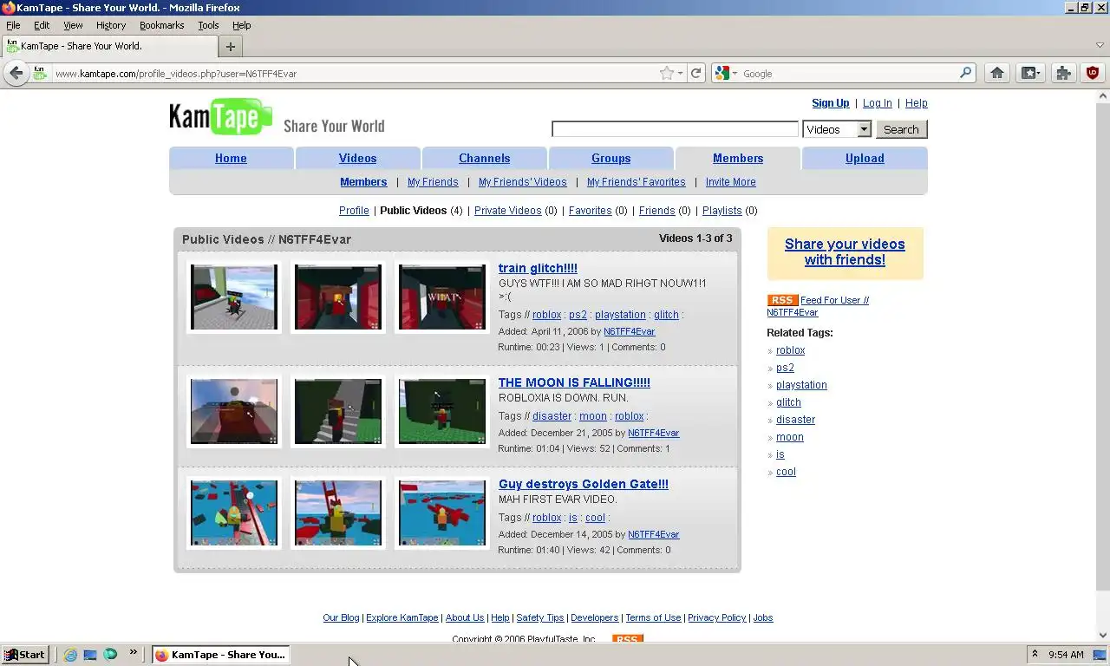Click the Firefox URL address field
Image resolution: width=1110 pixels, height=666 pixels.
click(x=354, y=74)
